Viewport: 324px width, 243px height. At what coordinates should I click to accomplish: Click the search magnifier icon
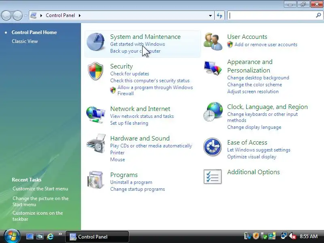pos(318,15)
